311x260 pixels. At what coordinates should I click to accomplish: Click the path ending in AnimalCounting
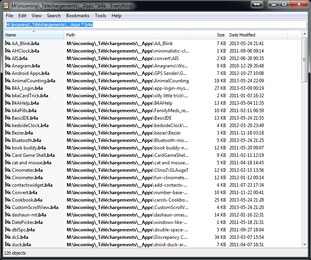tap(128, 81)
